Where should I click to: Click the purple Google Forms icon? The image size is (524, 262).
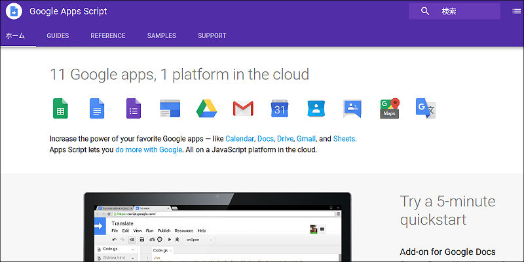click(x=134, y=108)
